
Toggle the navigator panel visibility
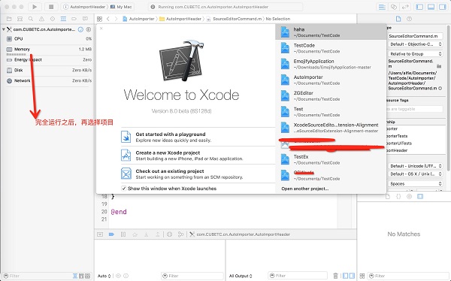pyautogui.click(x=419, y=7)
